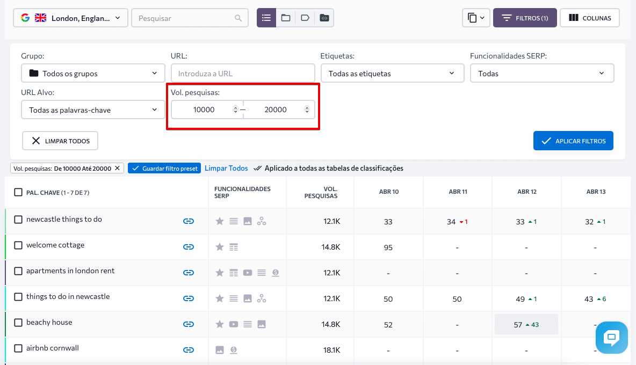Open the FILTROS (1) panel button
The image size is (636, 365).
click(x=525, y=18)
